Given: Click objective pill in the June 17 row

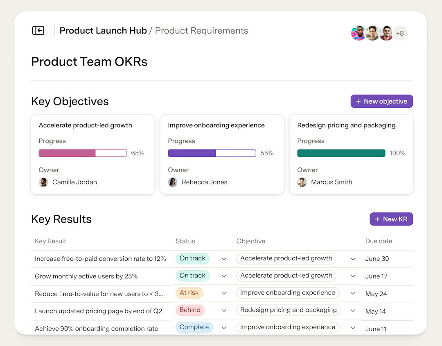Looking at the screenshot, I should [286, 276].
